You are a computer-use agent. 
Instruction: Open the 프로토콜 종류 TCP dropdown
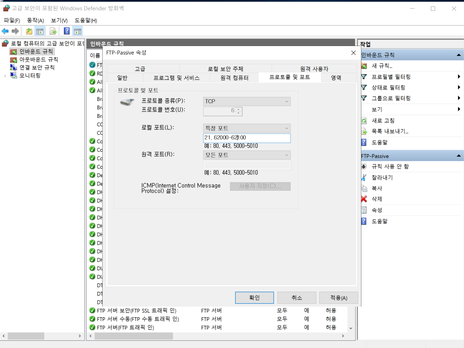pos(247,101)
